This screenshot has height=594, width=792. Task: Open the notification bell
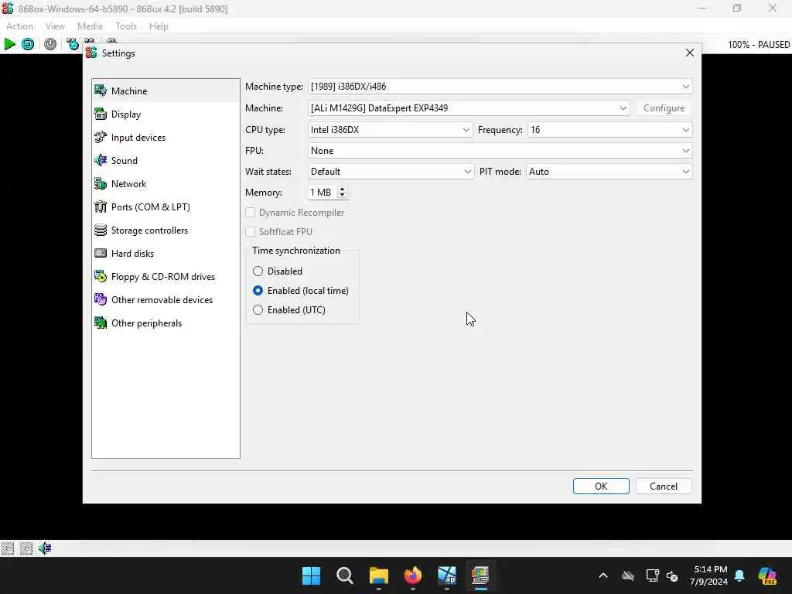tap(739, 575)
